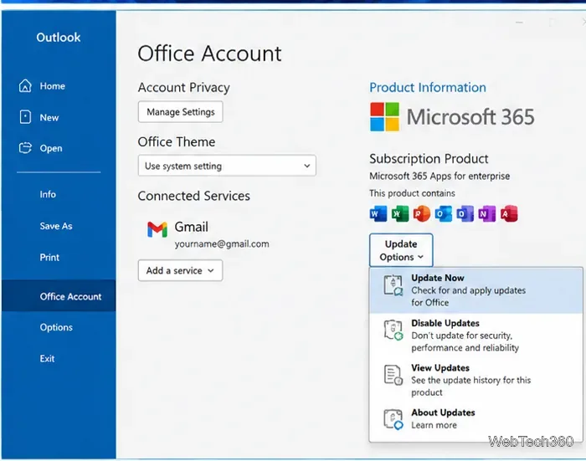The image size is (586, 461).
Task: Toggle the Update Options dropdown button
Action: [401, 250]
